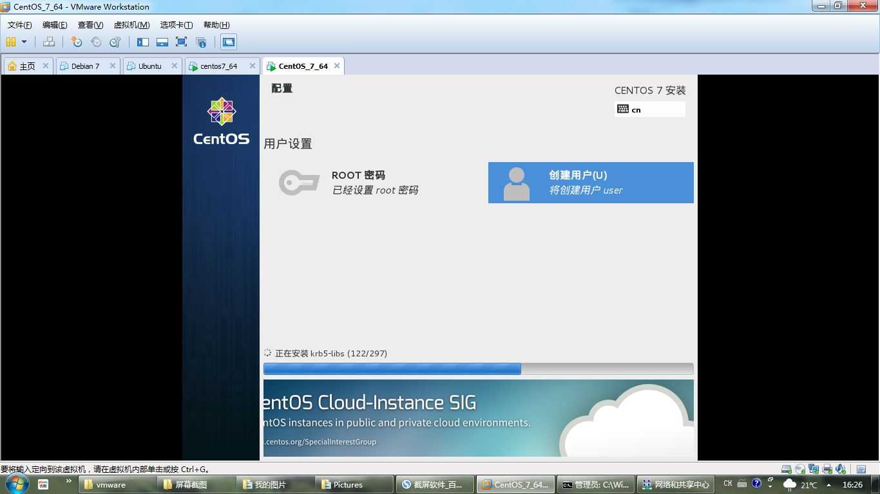Click the 用户设置 heading

click(x=288, y=143)
